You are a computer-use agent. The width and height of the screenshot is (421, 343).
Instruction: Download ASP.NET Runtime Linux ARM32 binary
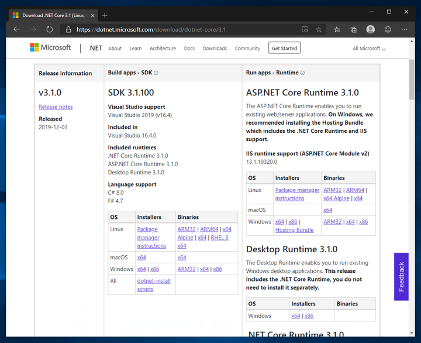(332, 190)
